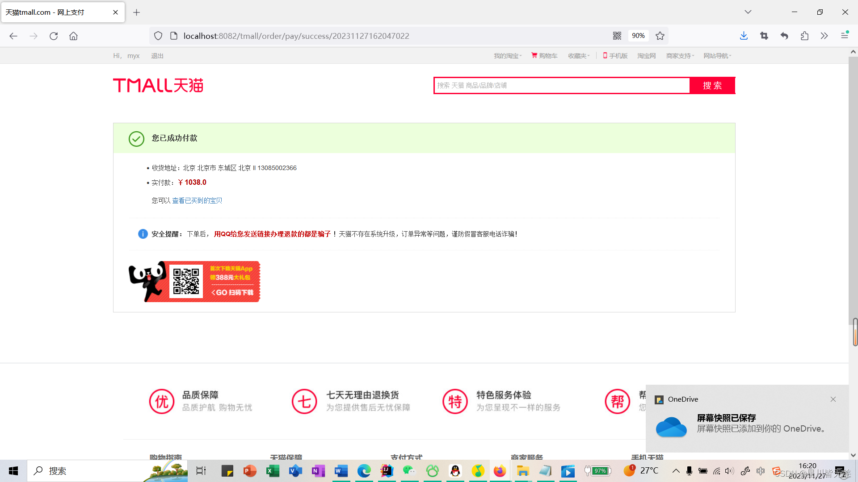Go back to the previous page
The width and height of the screenshot is (858, 482).
click(13, 36)
